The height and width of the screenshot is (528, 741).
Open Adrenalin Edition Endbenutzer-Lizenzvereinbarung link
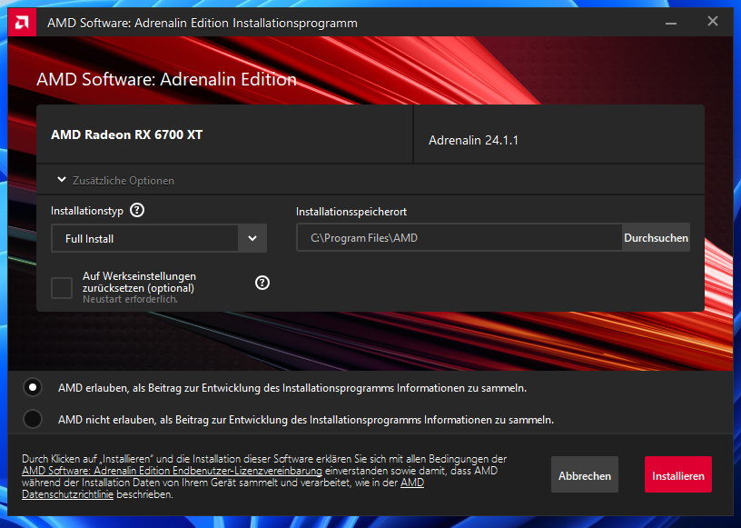[x=172, y=471]
